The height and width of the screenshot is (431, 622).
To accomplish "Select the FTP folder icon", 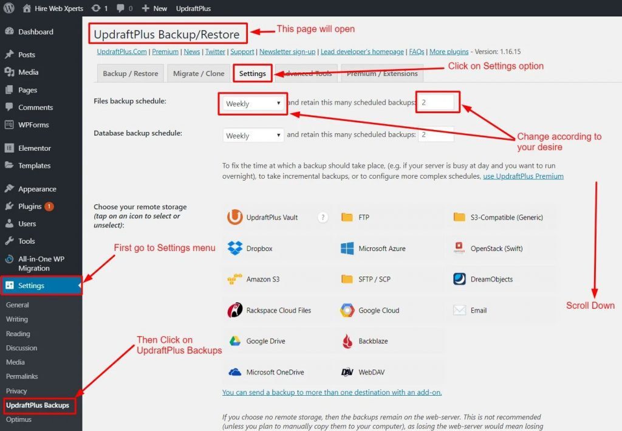I will pyautogui.click(x=347, y=217).
